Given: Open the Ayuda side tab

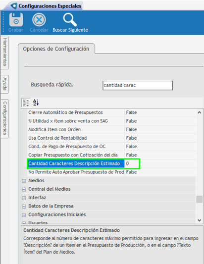Looking at the screenshot, I should click(5, 84).
